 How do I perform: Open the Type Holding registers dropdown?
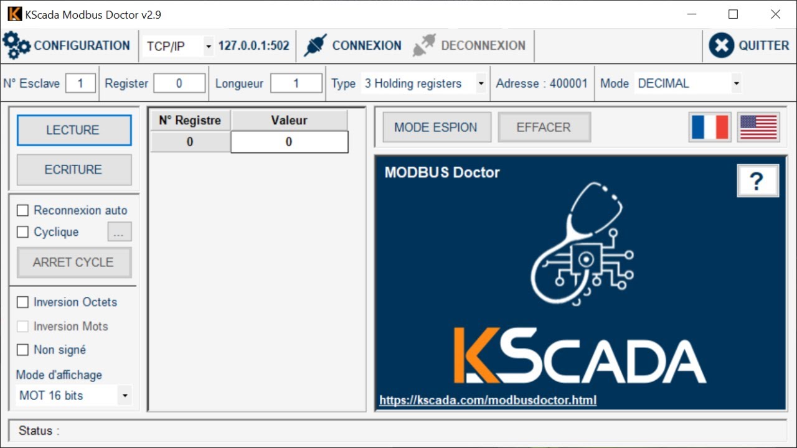point(481,83)
